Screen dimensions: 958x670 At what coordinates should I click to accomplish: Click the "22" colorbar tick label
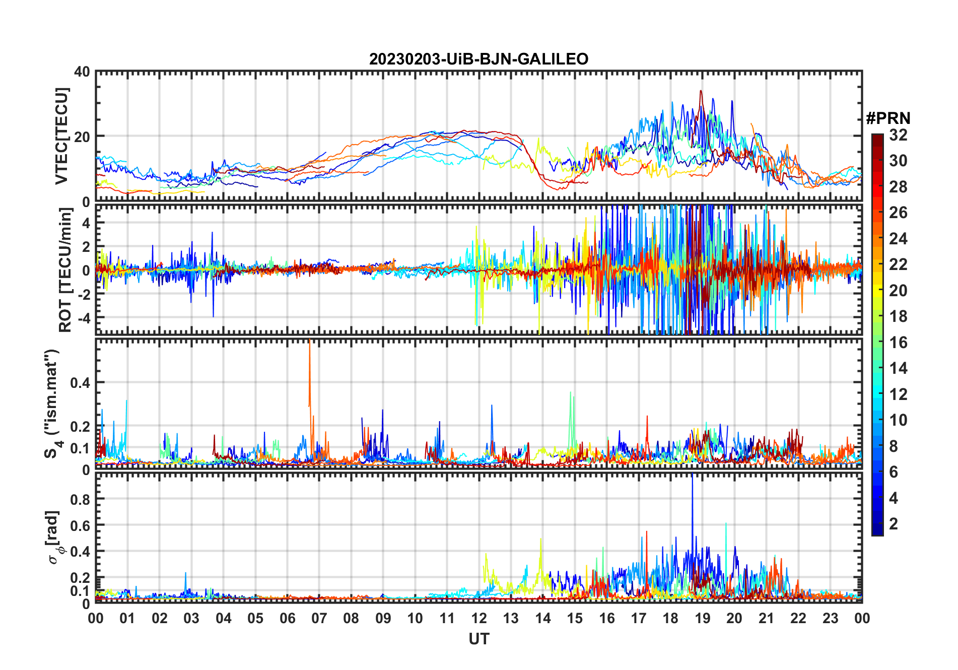pyautogui.click(x=898, y=264)
